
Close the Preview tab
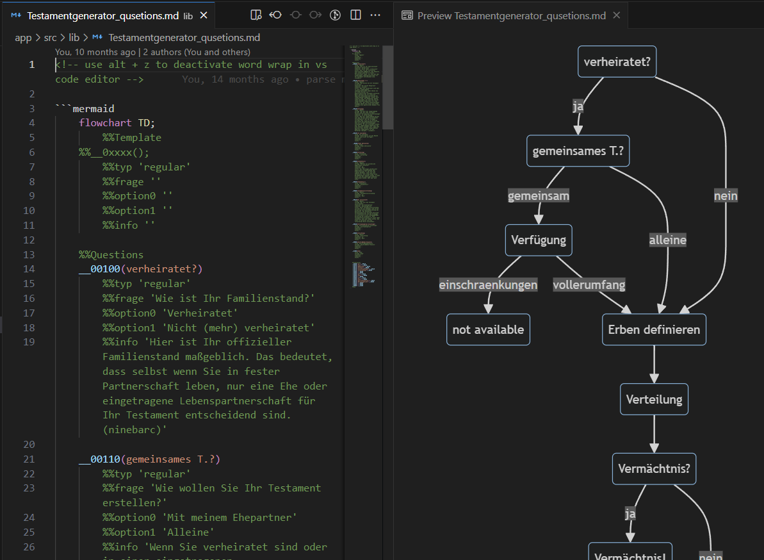coord(617,15)
